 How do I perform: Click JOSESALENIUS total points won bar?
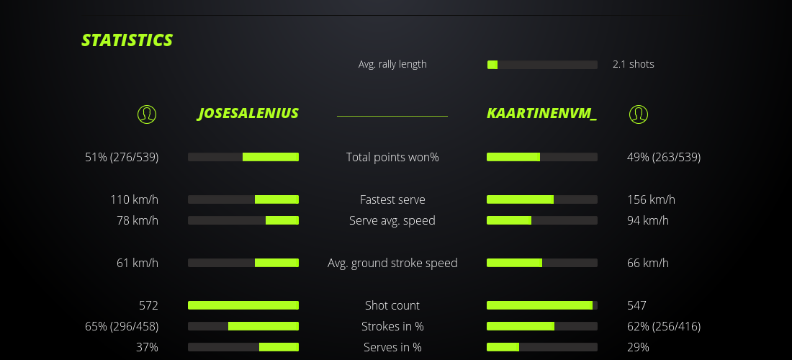243,157
